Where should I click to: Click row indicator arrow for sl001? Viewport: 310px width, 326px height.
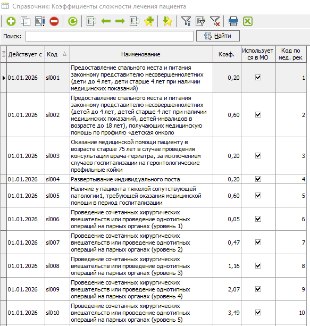coord(4,78)
